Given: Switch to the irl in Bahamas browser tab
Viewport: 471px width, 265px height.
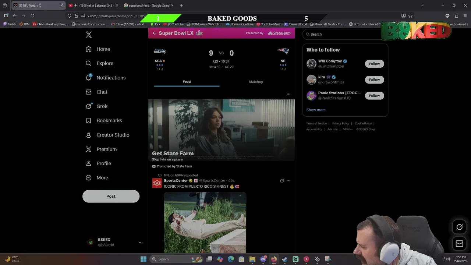Looking at the screenshot, I should pos(93,6).
